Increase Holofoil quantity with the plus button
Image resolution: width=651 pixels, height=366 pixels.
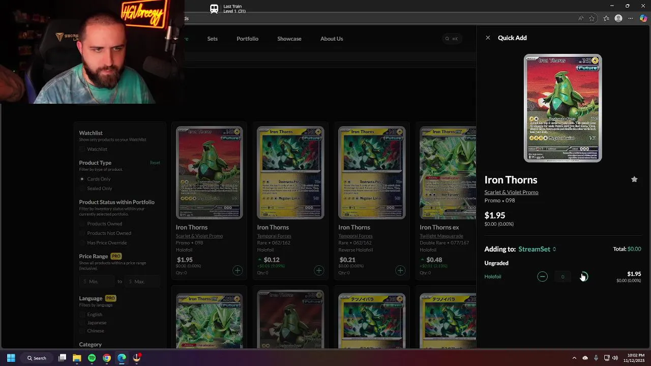point(583,277)
